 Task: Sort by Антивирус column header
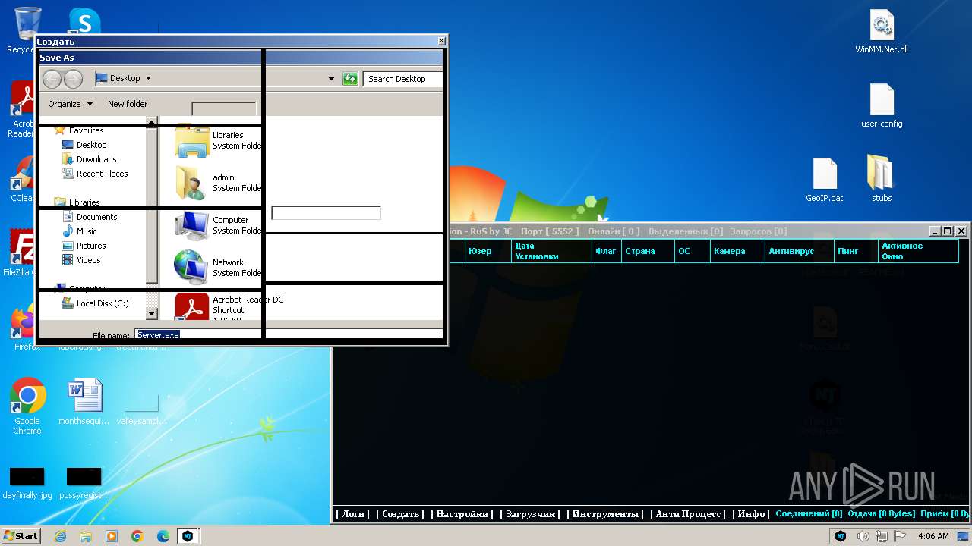pos(798,251)
